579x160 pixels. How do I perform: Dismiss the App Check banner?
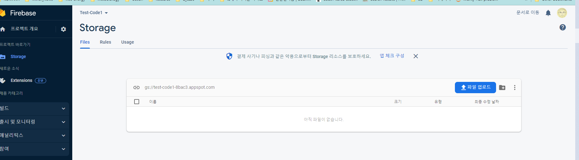[416, 56]
